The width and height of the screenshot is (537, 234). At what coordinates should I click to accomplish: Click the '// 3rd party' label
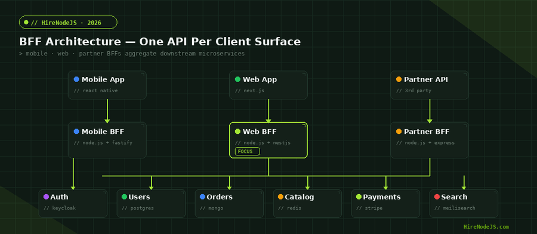coord(413,91)
